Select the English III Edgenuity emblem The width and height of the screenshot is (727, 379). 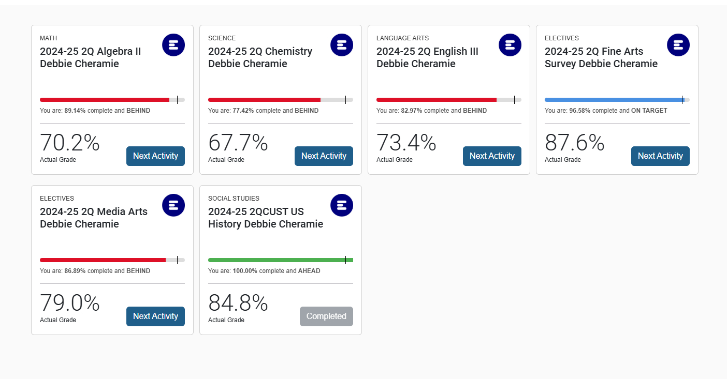tap(510, 45)
